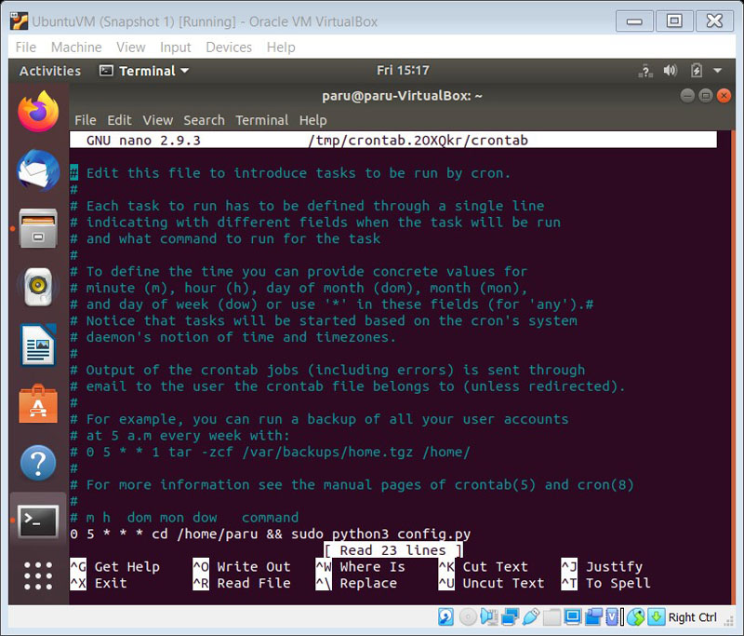Show Applications grid at dock bottom
Image resolution: width=744 pixels, height=636 pixels.
38,575
